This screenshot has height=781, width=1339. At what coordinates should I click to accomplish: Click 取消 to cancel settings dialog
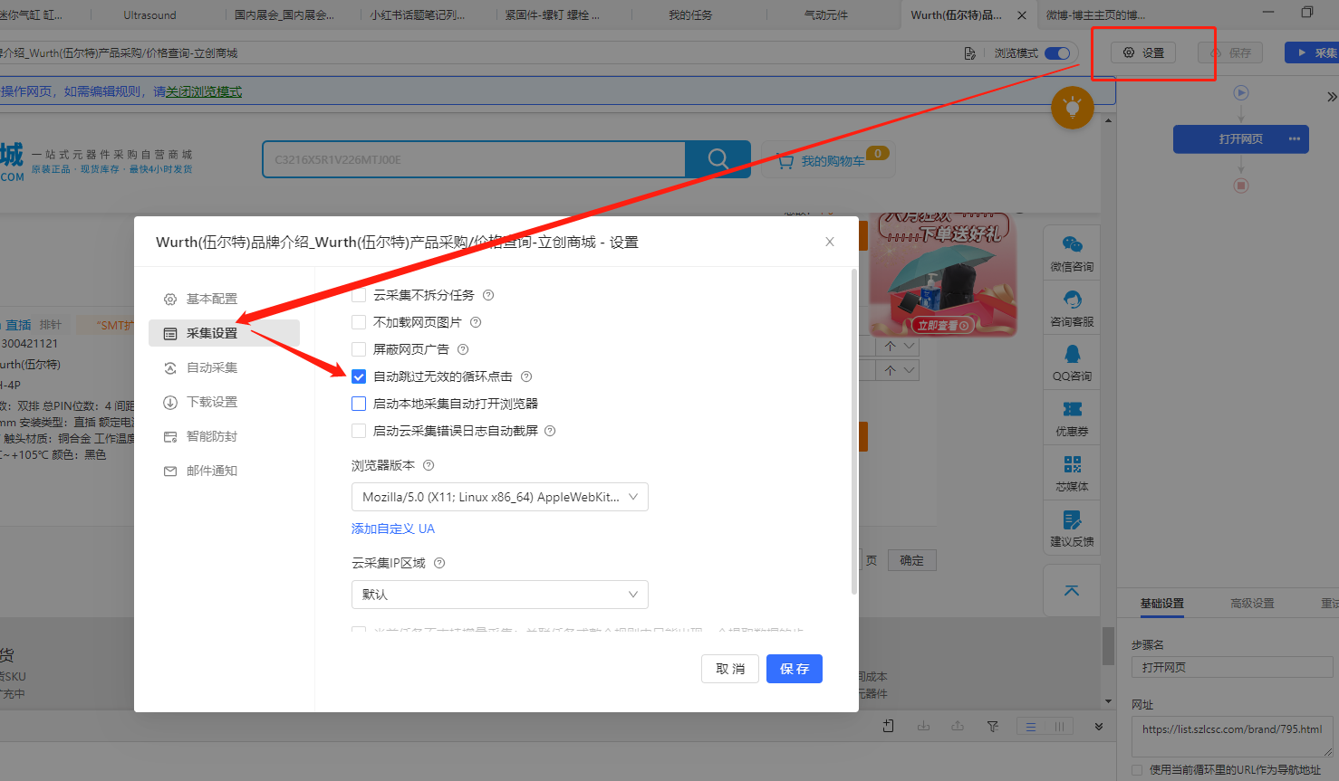coord(730,669)
